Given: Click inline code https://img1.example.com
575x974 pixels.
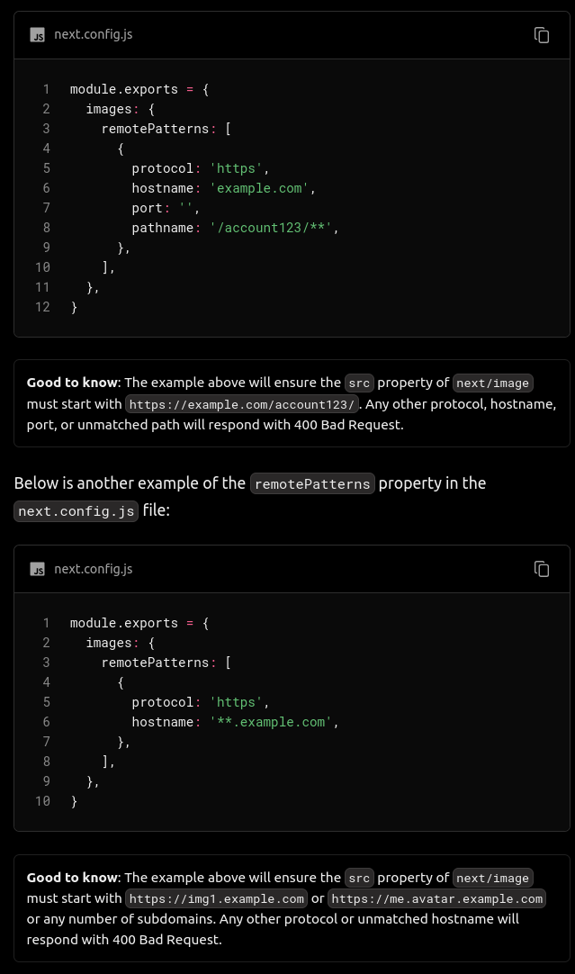Looking at the screenshot, I should click(217, 899).
